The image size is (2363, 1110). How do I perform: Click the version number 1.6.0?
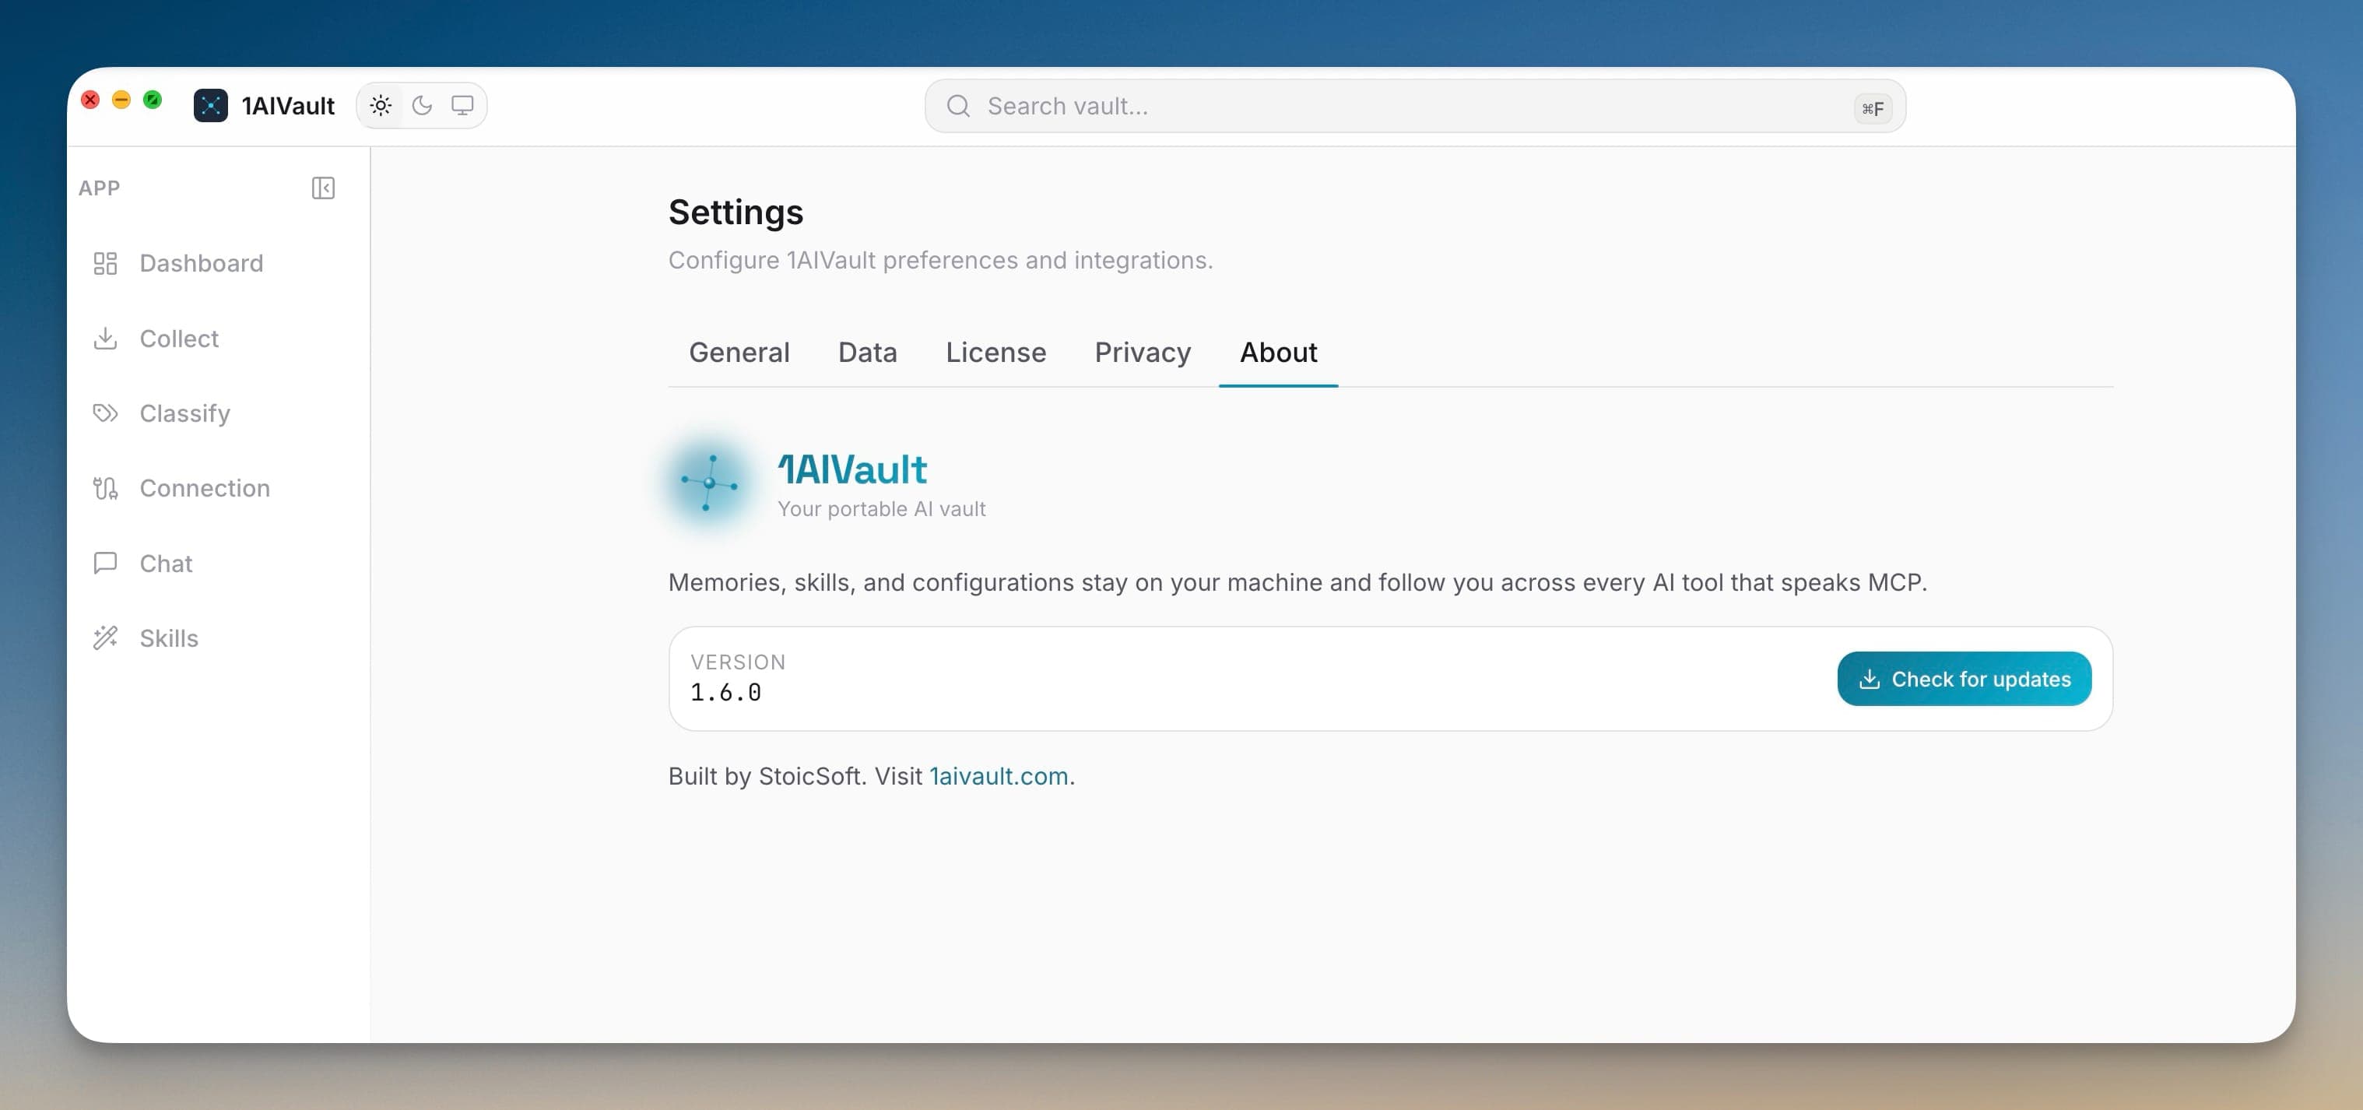[x=725, y=693]
